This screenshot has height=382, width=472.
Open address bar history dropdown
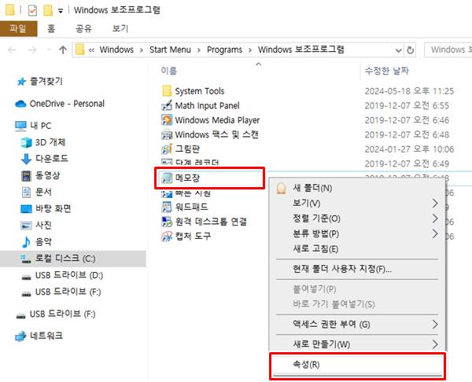pyautogui.click(x=399, y=50)
